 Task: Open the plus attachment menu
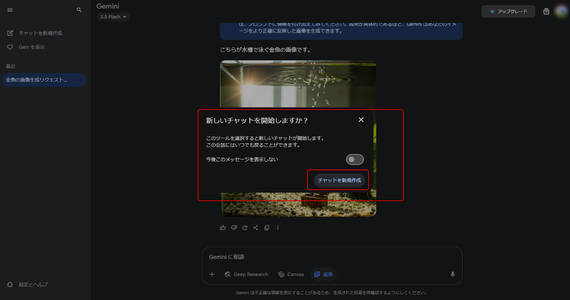click(x=212, y=274)
